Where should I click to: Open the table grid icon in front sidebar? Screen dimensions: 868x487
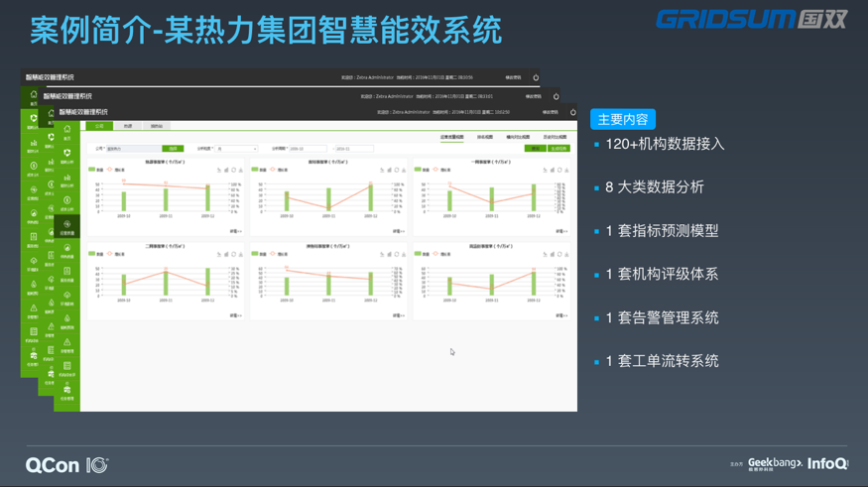click(x=67, y=366)
